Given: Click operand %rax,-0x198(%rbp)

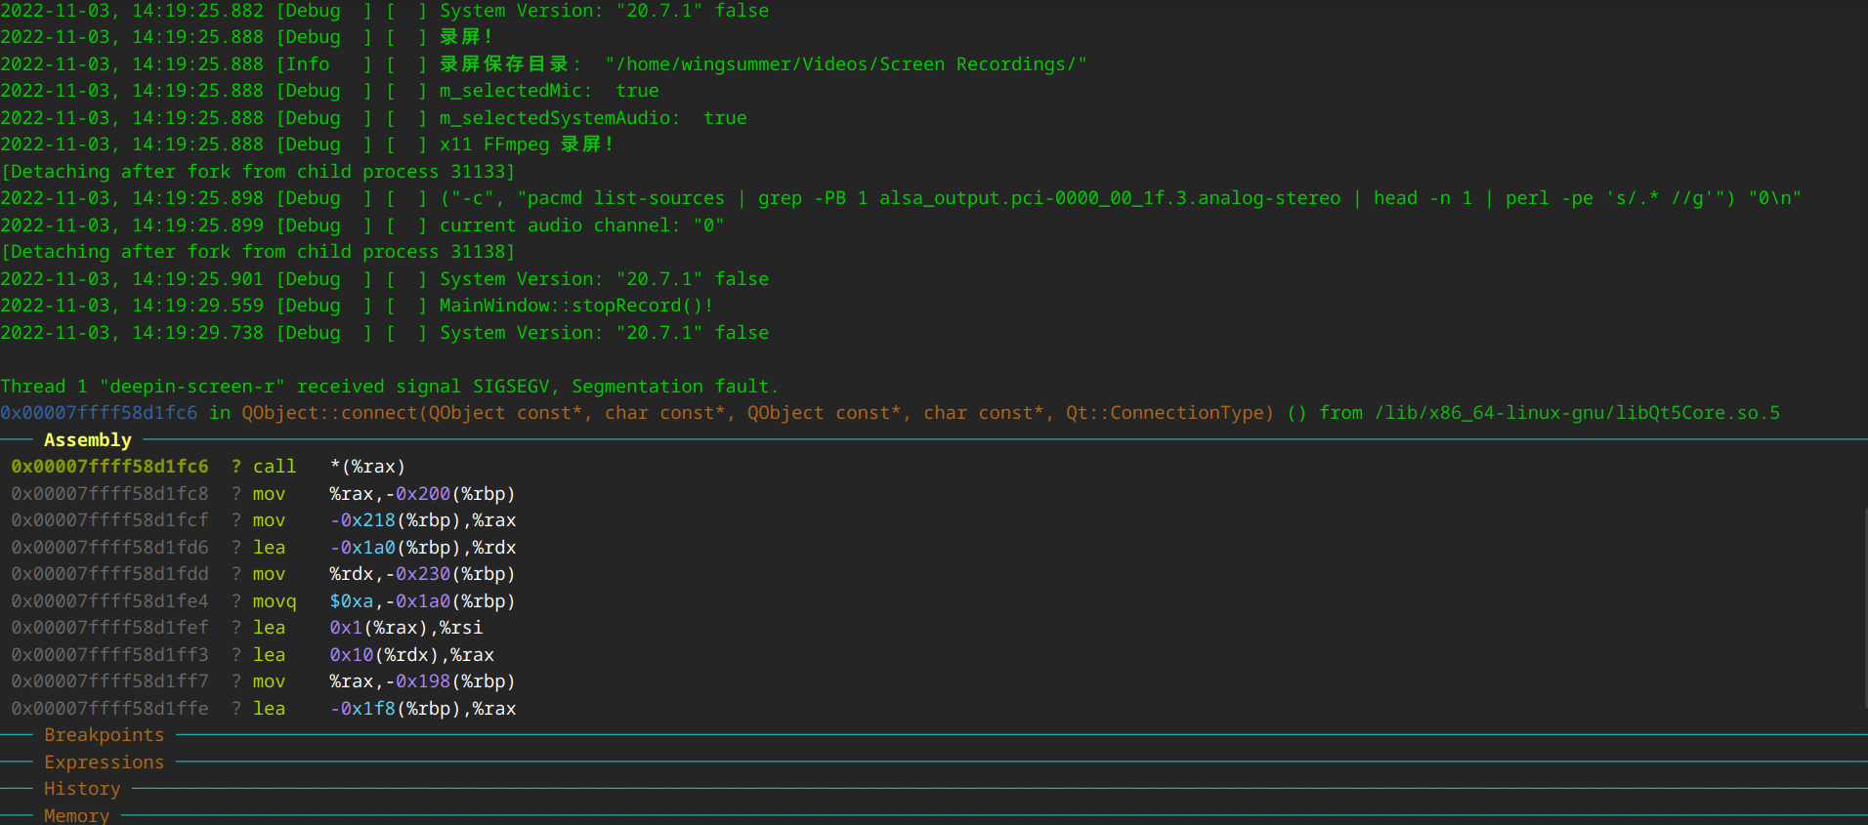Looking at the screenshot, I should point(422,681).
